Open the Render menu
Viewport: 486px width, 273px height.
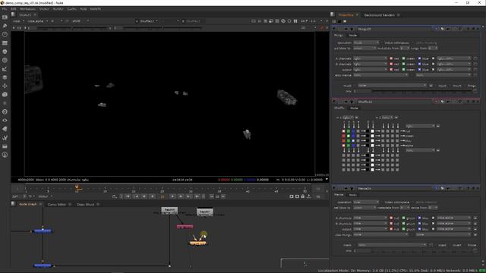point(58,9)
